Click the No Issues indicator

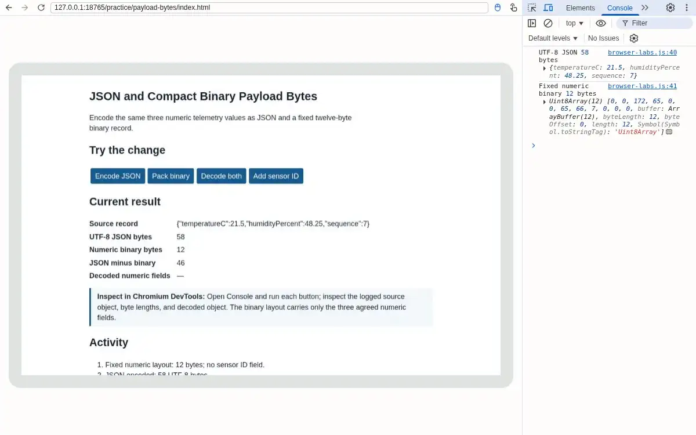click(603, 38)
